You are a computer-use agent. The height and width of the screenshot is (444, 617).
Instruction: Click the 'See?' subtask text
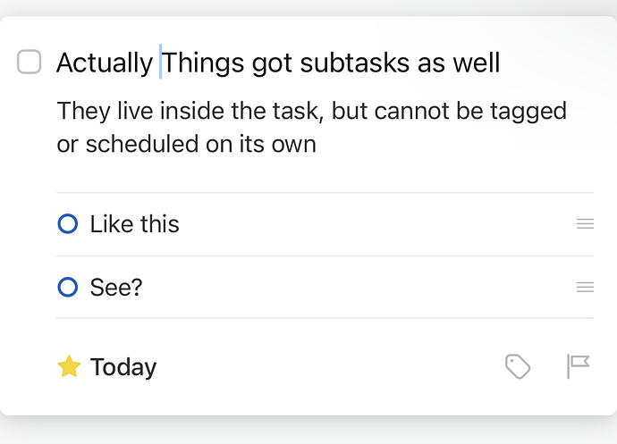click(116, 288)
